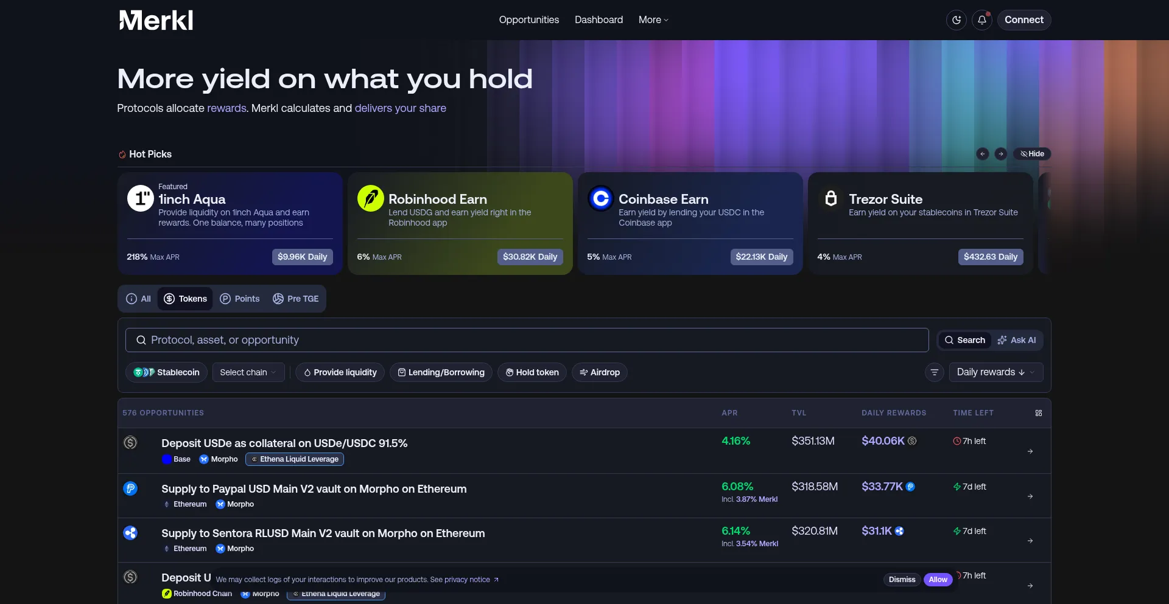Open the 1inch Aqua $9.96K Daily badge
The width and height of the screenshot is (1169, 604).
[303, 257]
